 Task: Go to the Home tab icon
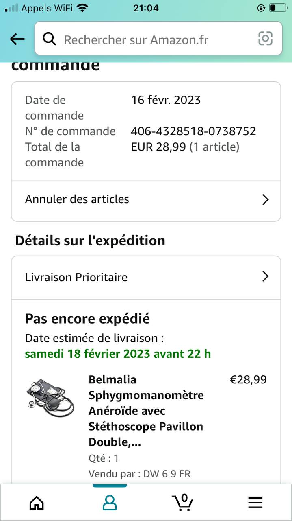click(37, 503)
